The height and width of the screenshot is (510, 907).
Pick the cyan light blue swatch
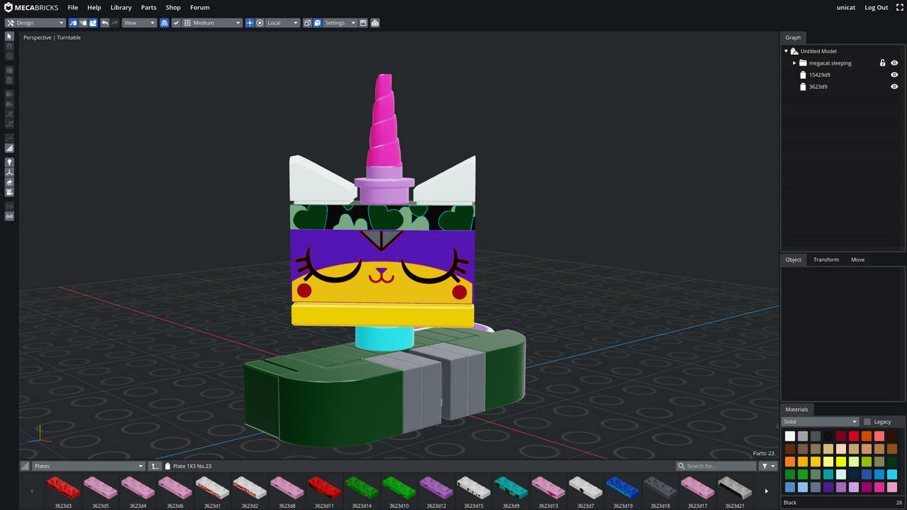click(x=892, y=474)
